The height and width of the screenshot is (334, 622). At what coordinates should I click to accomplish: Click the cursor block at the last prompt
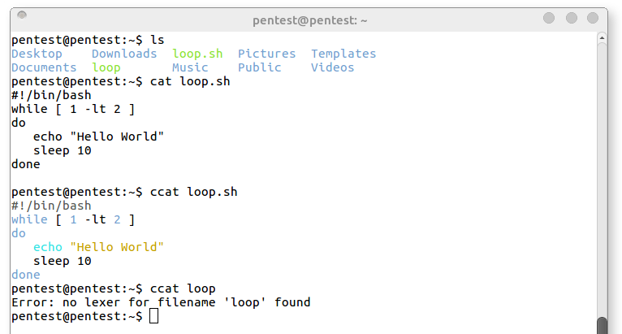click(x=154, y=316)
